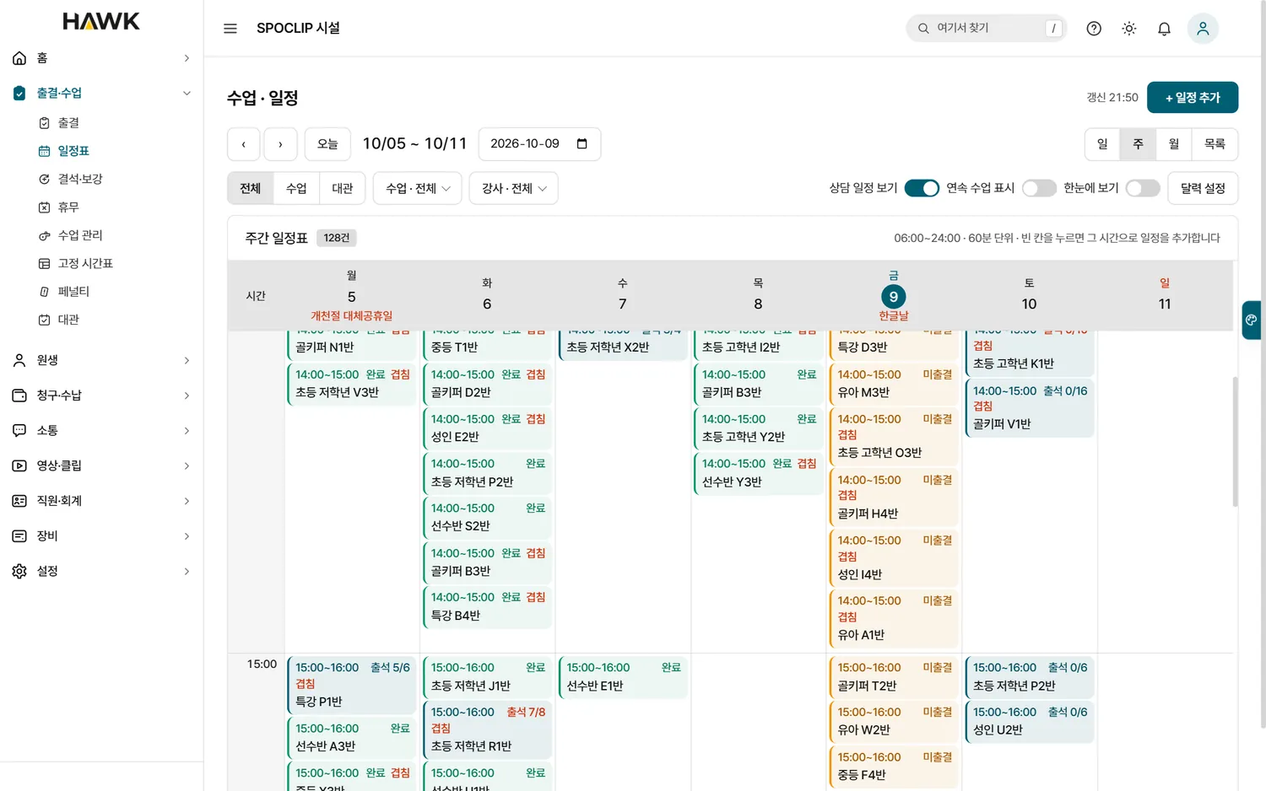Open the help question mark icon
This screenshot has width=1266, height=791.
1094,29
